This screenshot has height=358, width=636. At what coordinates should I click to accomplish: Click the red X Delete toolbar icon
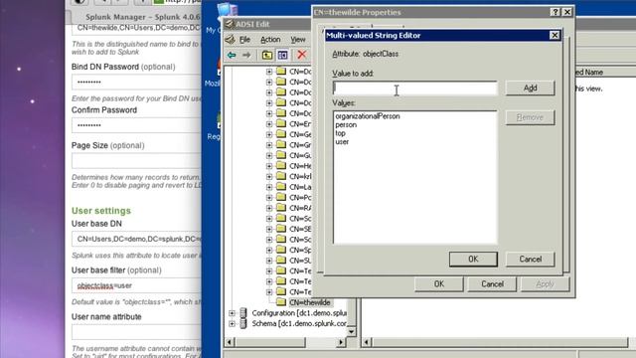[302, 55]
